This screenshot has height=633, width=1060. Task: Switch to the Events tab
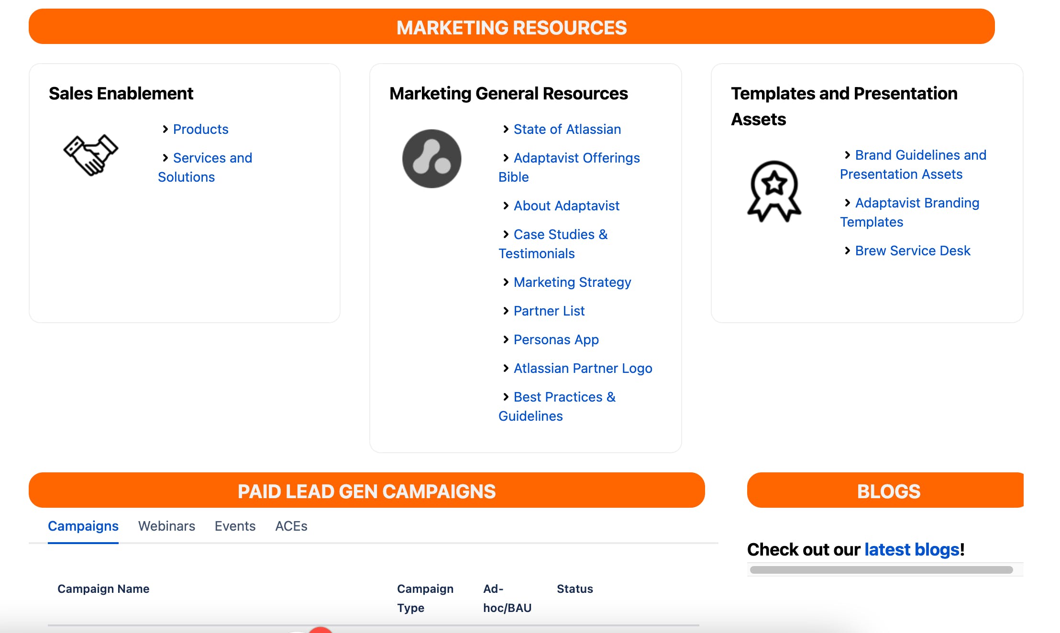pos(235,526)
